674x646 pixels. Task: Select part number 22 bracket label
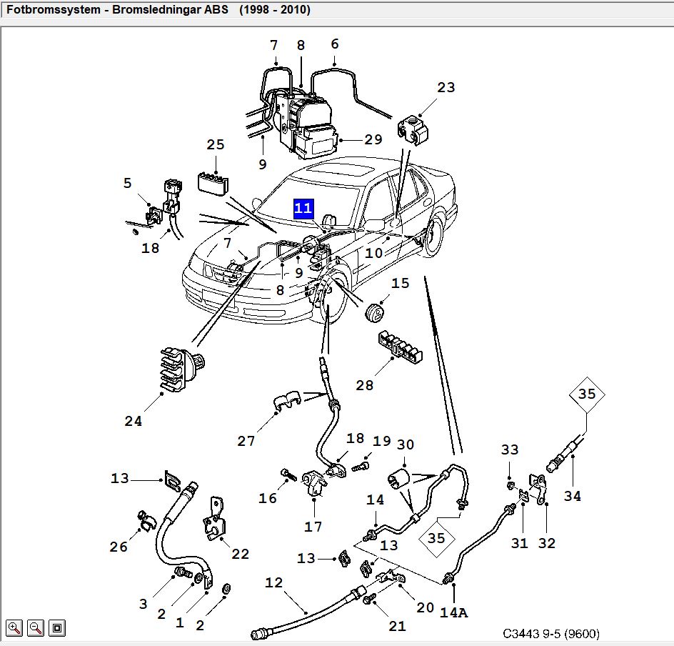(241, 554)
